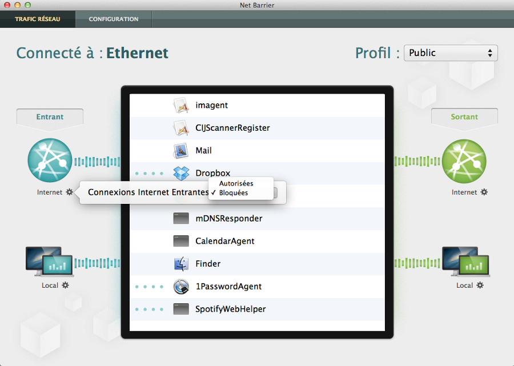This screenshot has width=514, height=366.
Task: Click the incoming activity dots beside 1PasswordAgent
Action: coord(149,287)
